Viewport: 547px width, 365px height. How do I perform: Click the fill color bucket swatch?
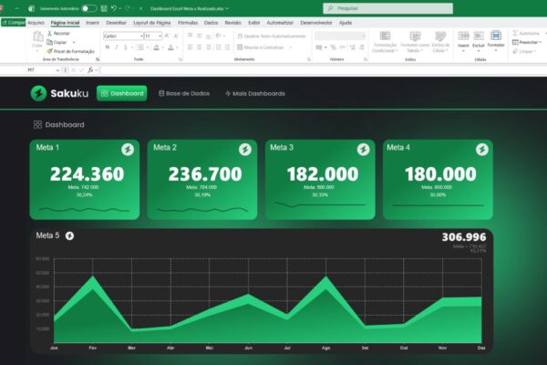[x=156, y=47]
